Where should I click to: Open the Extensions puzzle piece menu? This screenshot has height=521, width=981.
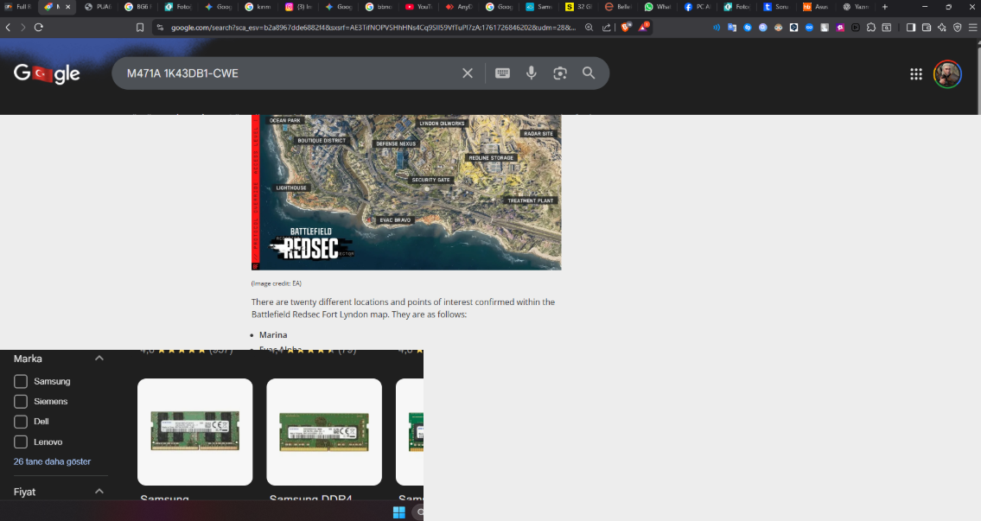point(871,28)
